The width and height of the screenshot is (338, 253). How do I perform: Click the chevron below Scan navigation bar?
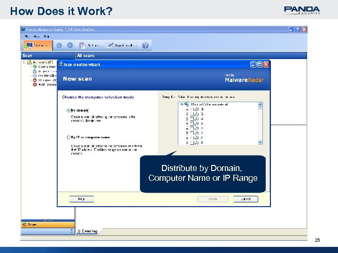[x=72, y=231]
